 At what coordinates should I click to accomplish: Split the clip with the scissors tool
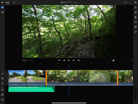2,74
